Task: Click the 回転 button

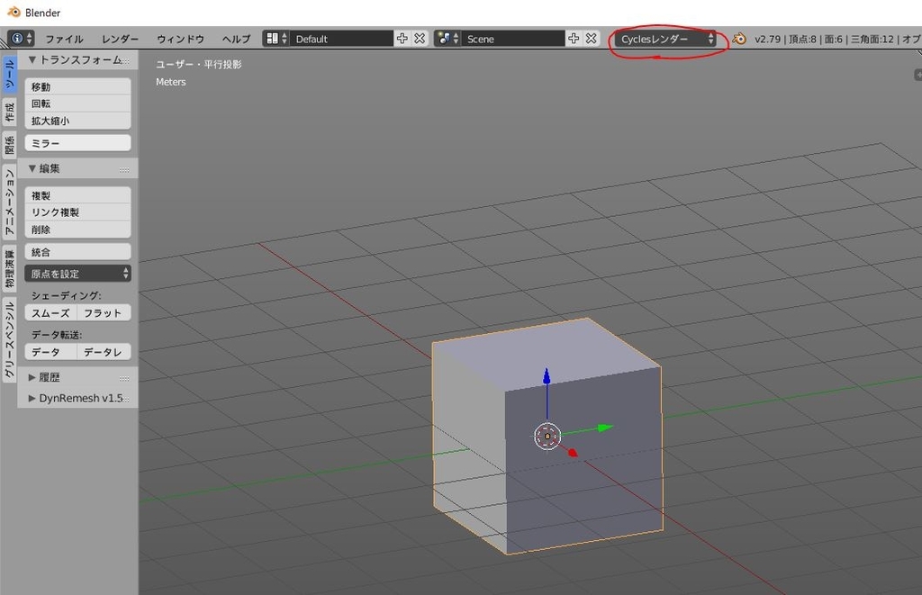Action: [77, 104]
